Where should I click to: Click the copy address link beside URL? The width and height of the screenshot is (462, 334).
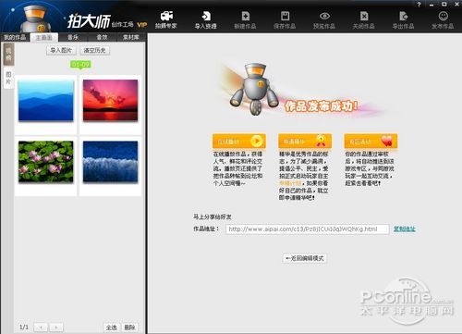tap(405, 229)
